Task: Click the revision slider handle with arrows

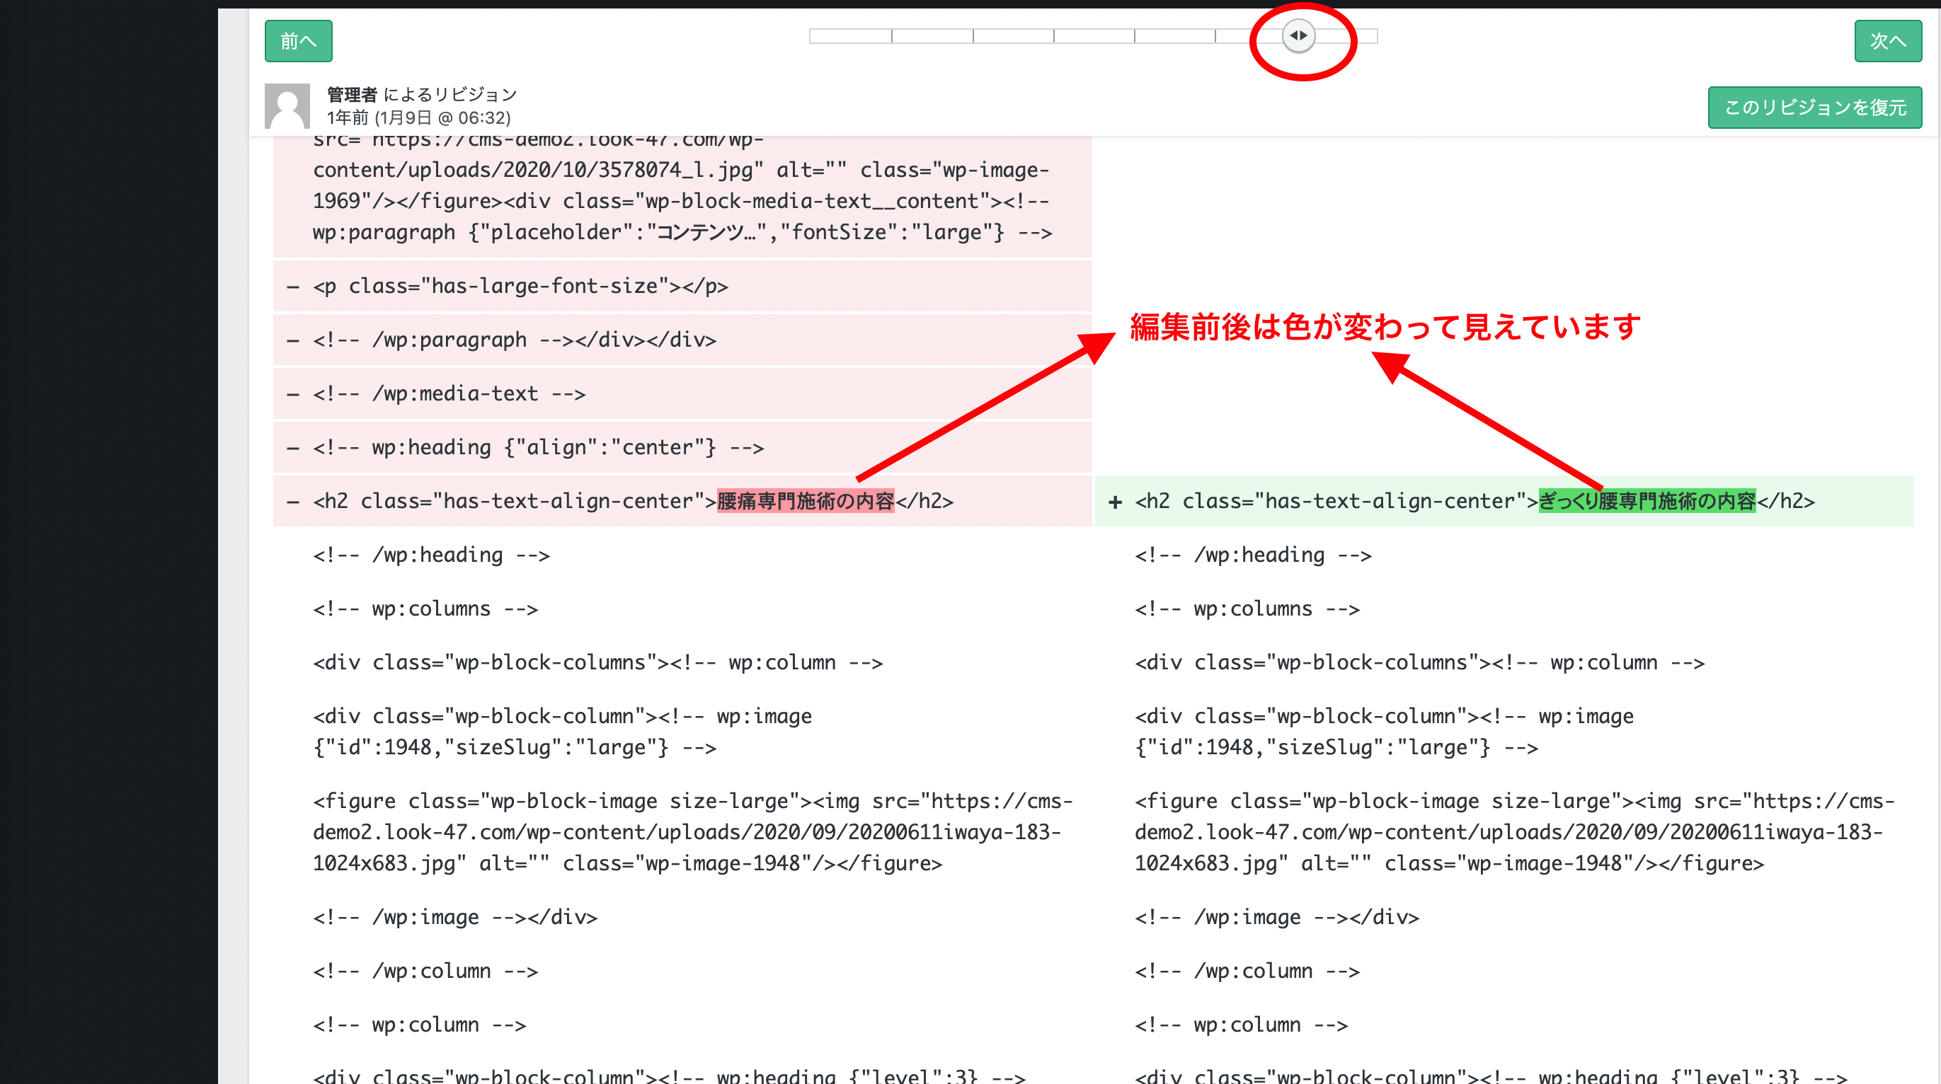Action: click(1298, 35)
